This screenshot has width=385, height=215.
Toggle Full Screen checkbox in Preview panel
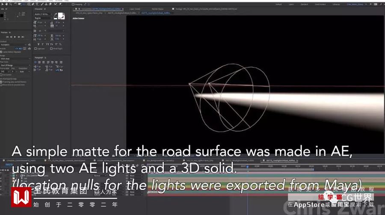[1, 75]
